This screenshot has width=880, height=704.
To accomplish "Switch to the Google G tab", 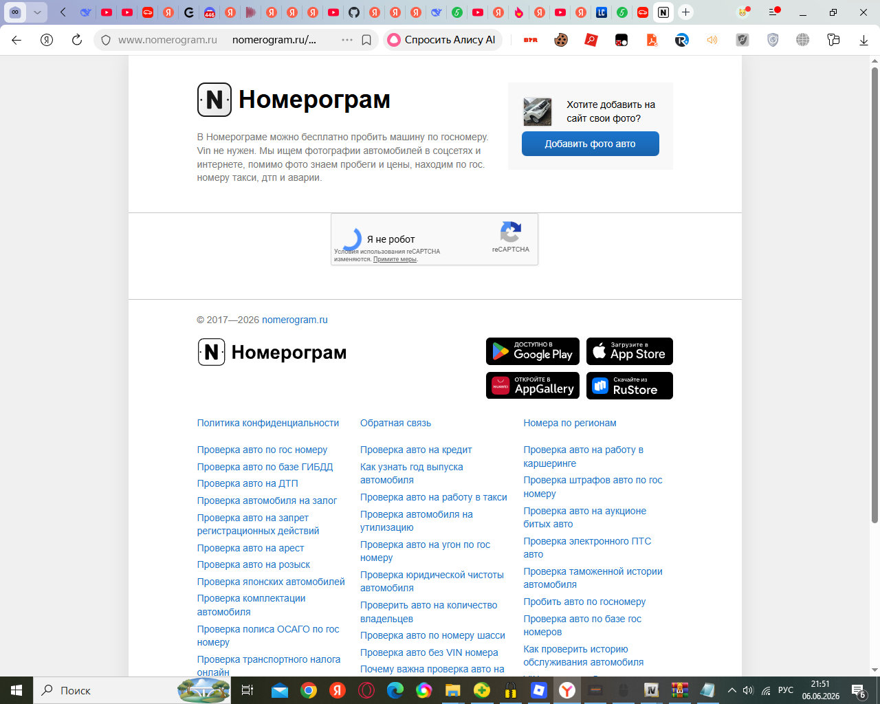I will (189, 12).
